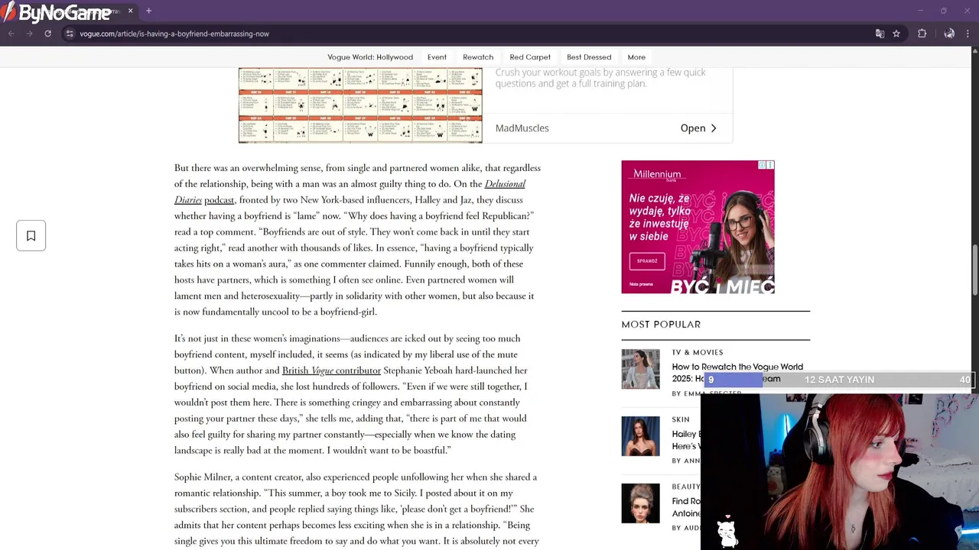
Task: Open Vogue World rewatch article thumbnail
Action: (x=640, y=369)
